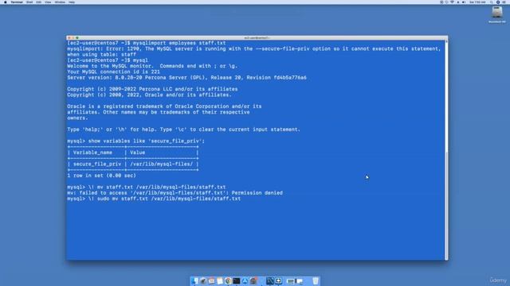The image size is (510, 286).
Task: Click the 'Oracle is a registered trademark' line
Action: coord(164,106)
